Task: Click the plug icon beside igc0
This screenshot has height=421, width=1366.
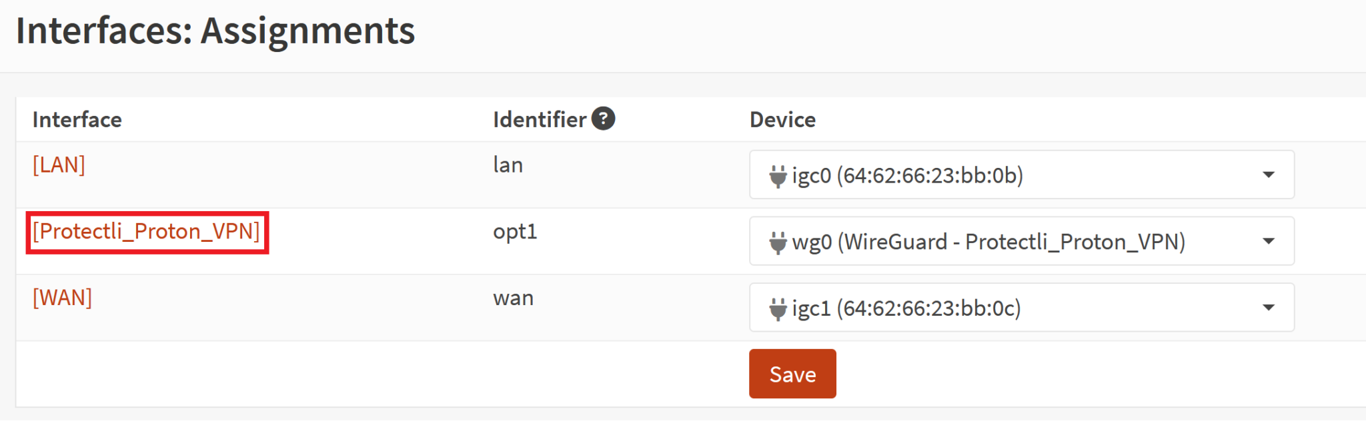Action: [x=778, y=175]
